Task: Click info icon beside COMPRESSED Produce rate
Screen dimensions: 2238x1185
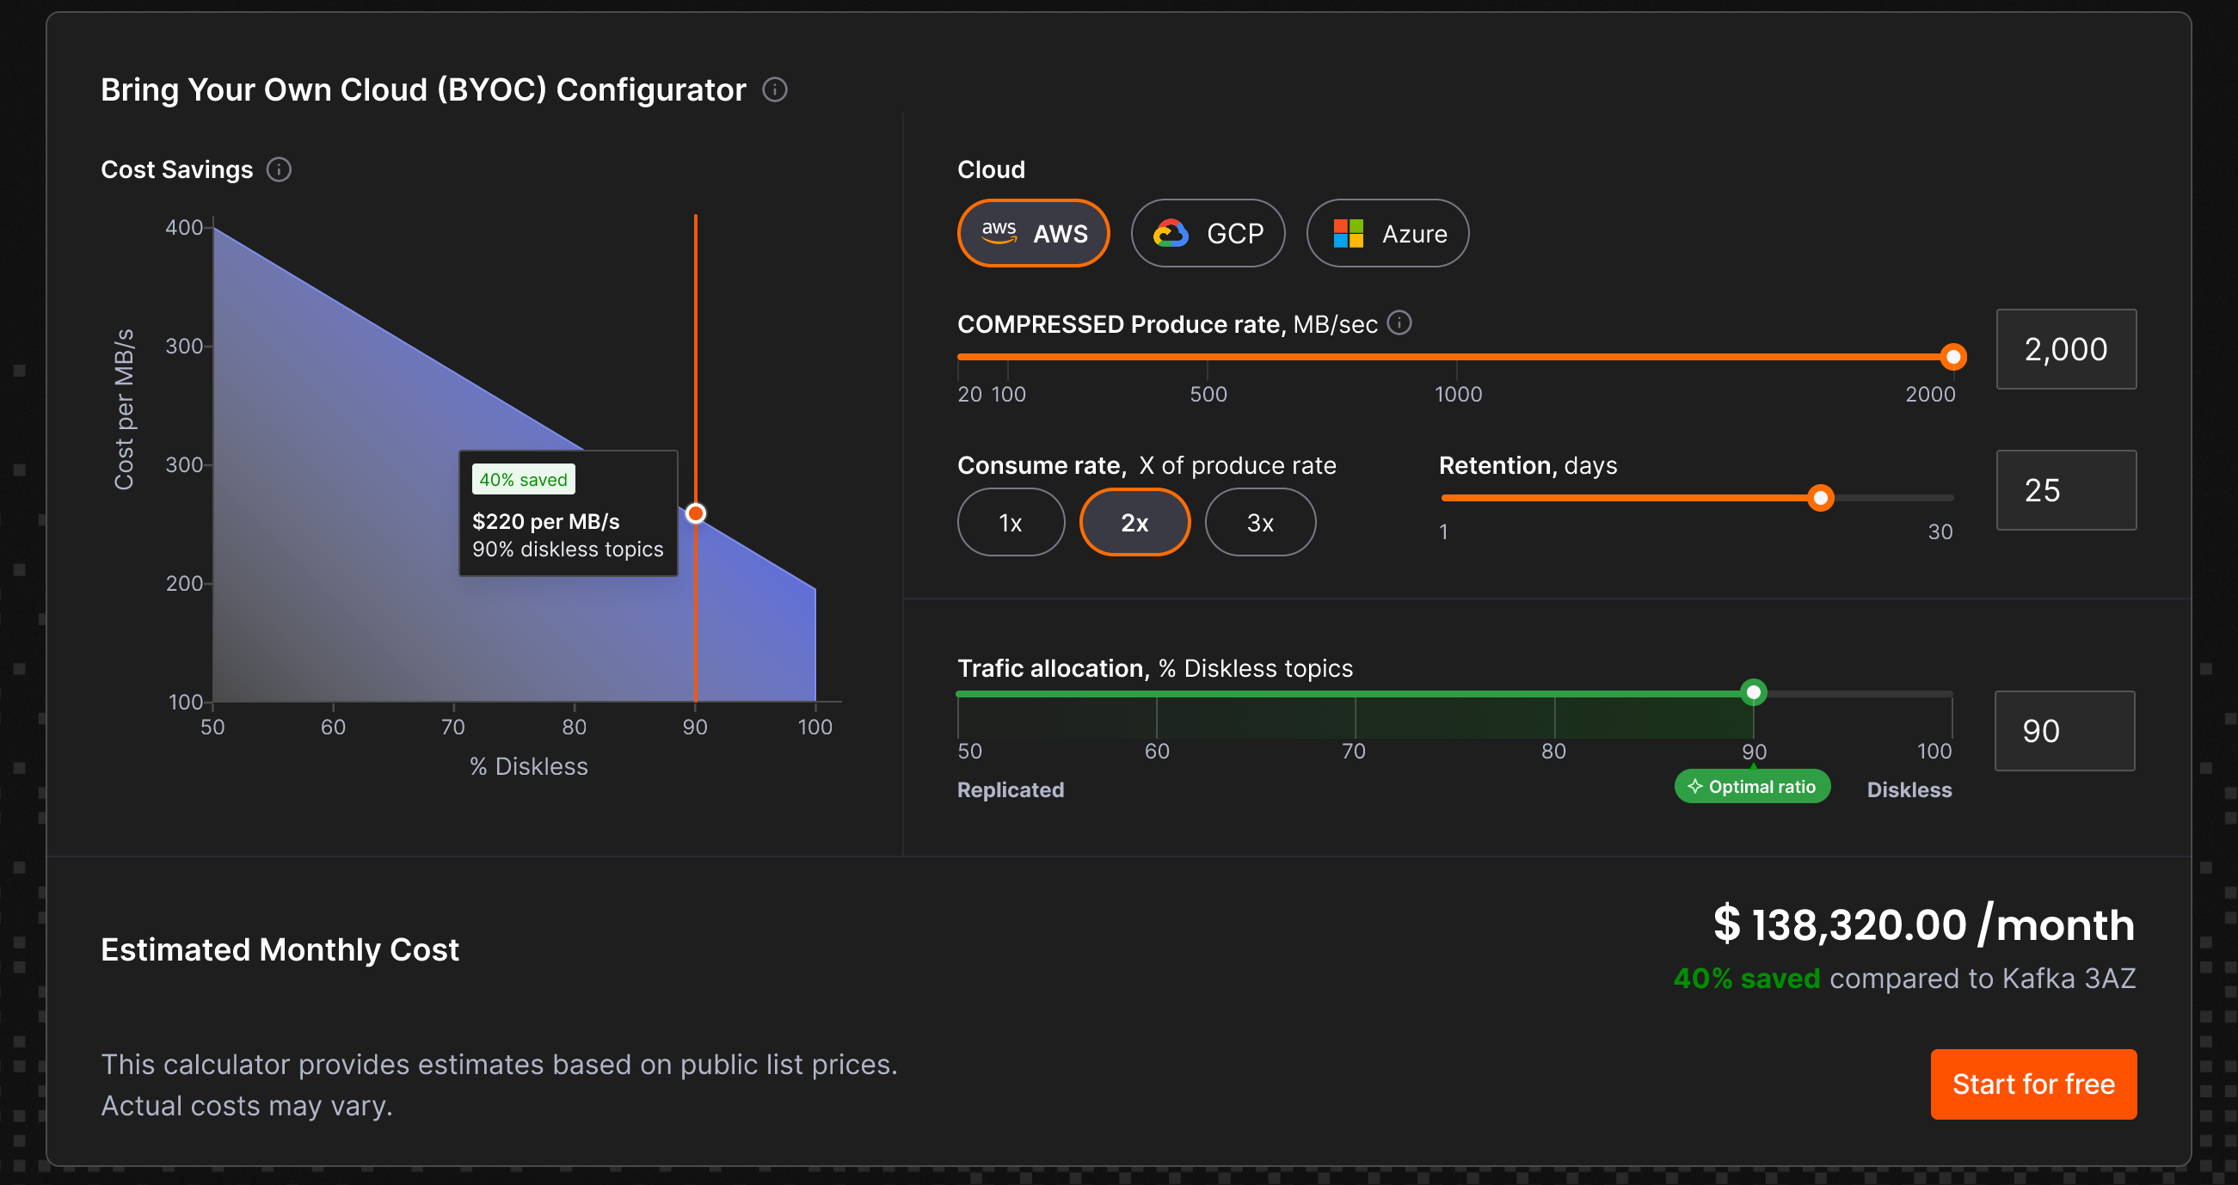Action: pos(1399,323)
